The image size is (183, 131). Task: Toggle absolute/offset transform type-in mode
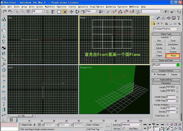click(x=39, y=125)
